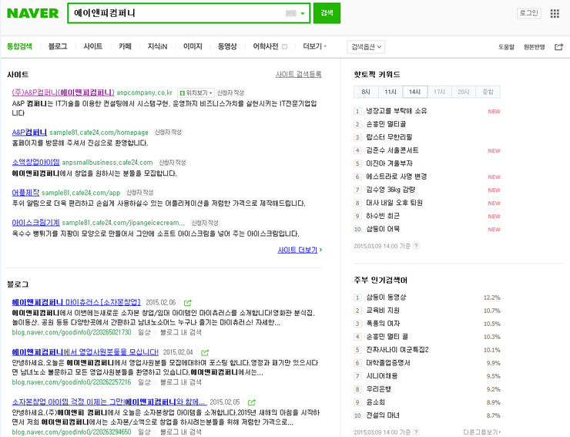570x437 pixels.
Task: Click 다른그룹보기 link
Action: (x=482, y=432)
